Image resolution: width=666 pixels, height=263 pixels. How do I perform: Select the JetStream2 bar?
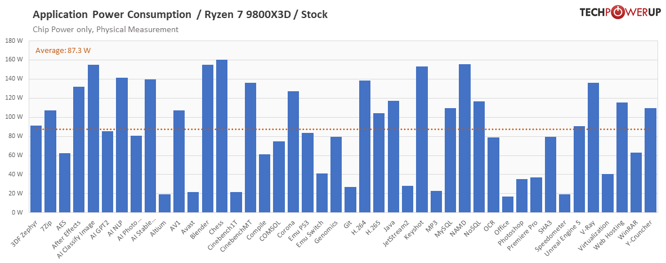408,199
